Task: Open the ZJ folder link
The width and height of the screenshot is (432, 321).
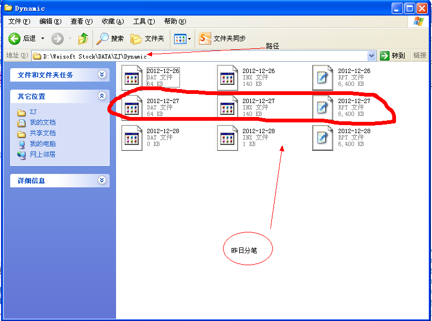Action: (x=33, y=112)
